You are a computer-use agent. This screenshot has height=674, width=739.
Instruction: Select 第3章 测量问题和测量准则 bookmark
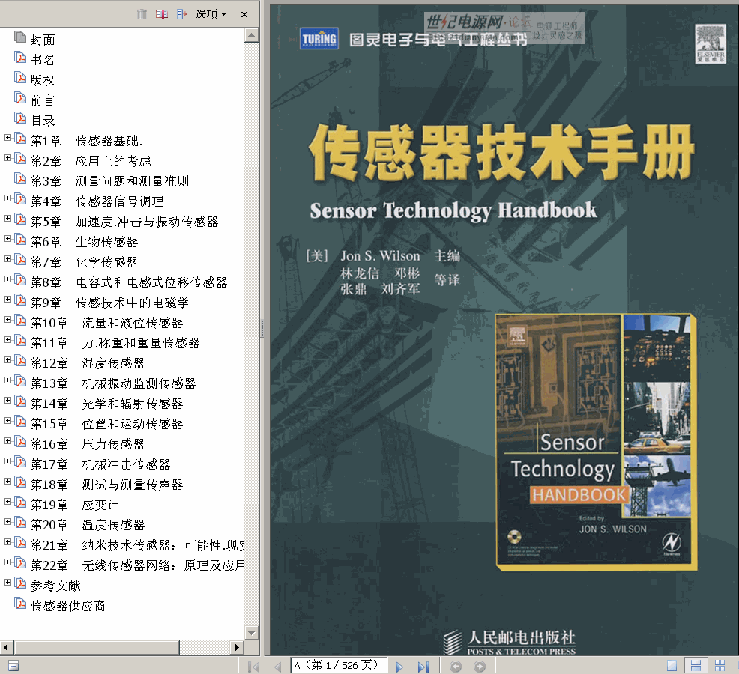point(110,181)
